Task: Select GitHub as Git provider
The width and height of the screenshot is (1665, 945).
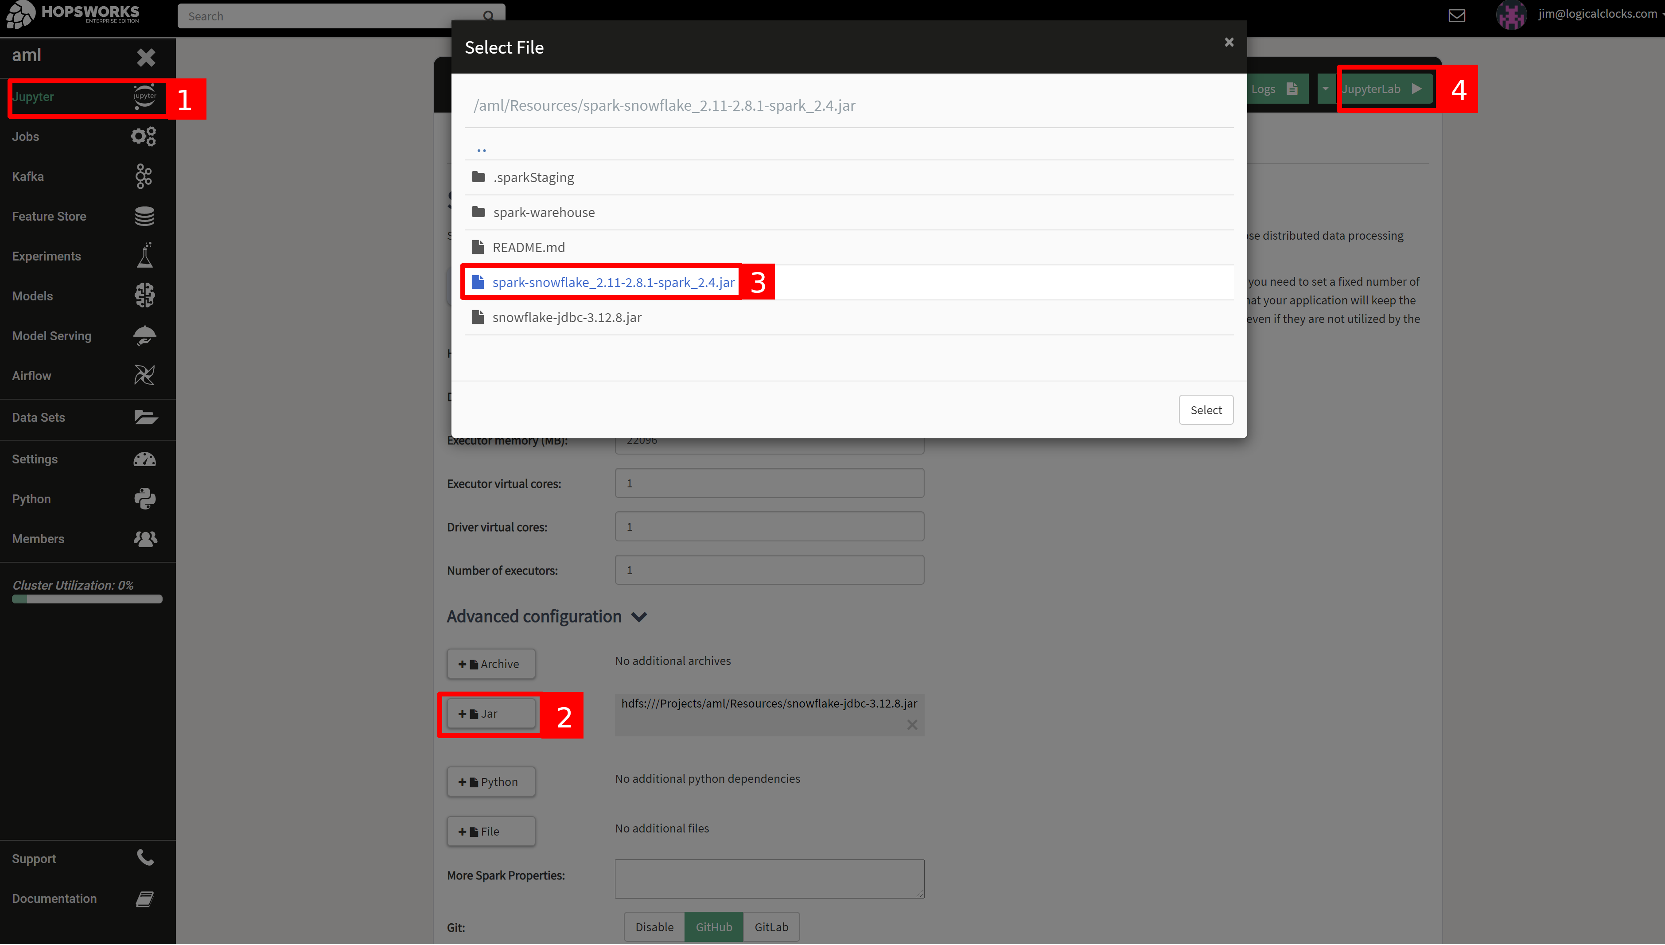Action: pyautogui.click(x=713, y=927)
